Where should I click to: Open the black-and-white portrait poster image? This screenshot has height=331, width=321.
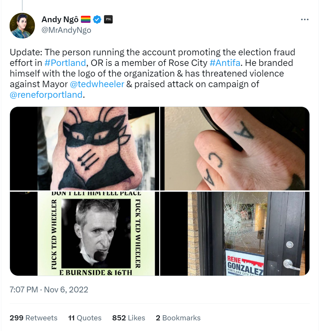click(x=85, y=234)
